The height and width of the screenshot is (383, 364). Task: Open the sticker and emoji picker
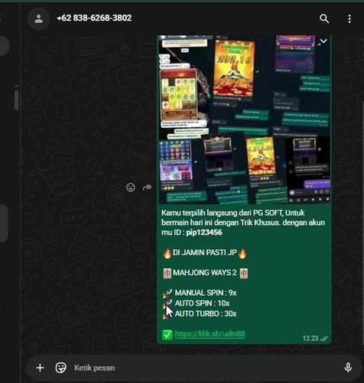tap(60, 368)
